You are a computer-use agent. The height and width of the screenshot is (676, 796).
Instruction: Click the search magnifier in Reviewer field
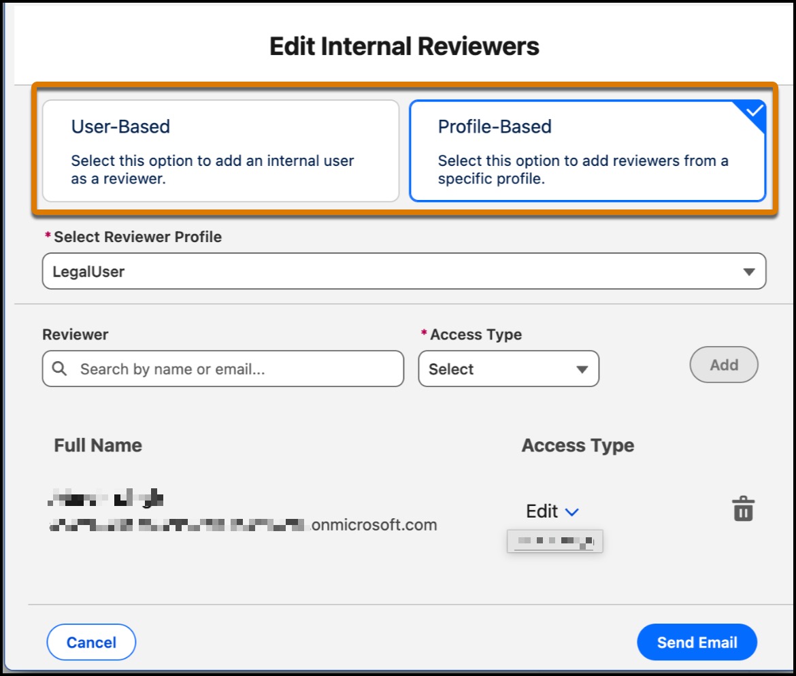[59, 369]
